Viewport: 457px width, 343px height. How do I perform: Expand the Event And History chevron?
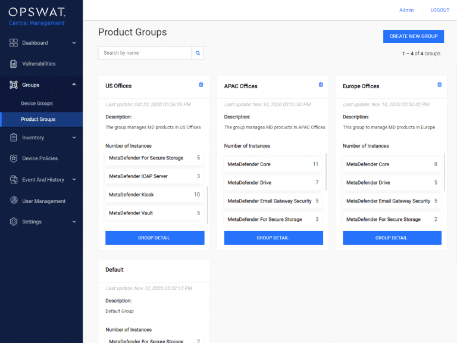[x=74, y=179]
